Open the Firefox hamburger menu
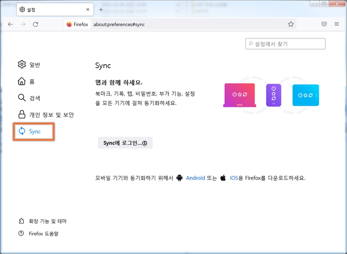Image resolution: width=347 pixels, height=254 pixels. pyautogui.click(x=337, y=24)
